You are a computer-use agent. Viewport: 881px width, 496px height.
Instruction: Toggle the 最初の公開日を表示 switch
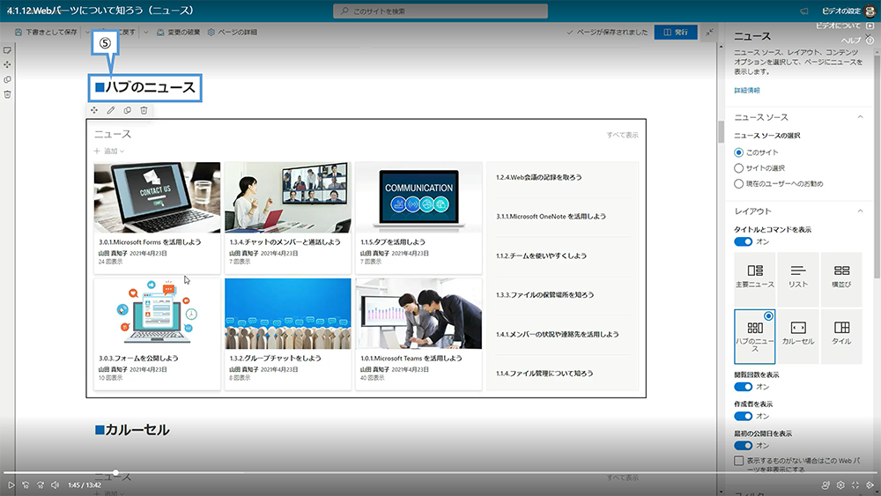tap(744, 446)
